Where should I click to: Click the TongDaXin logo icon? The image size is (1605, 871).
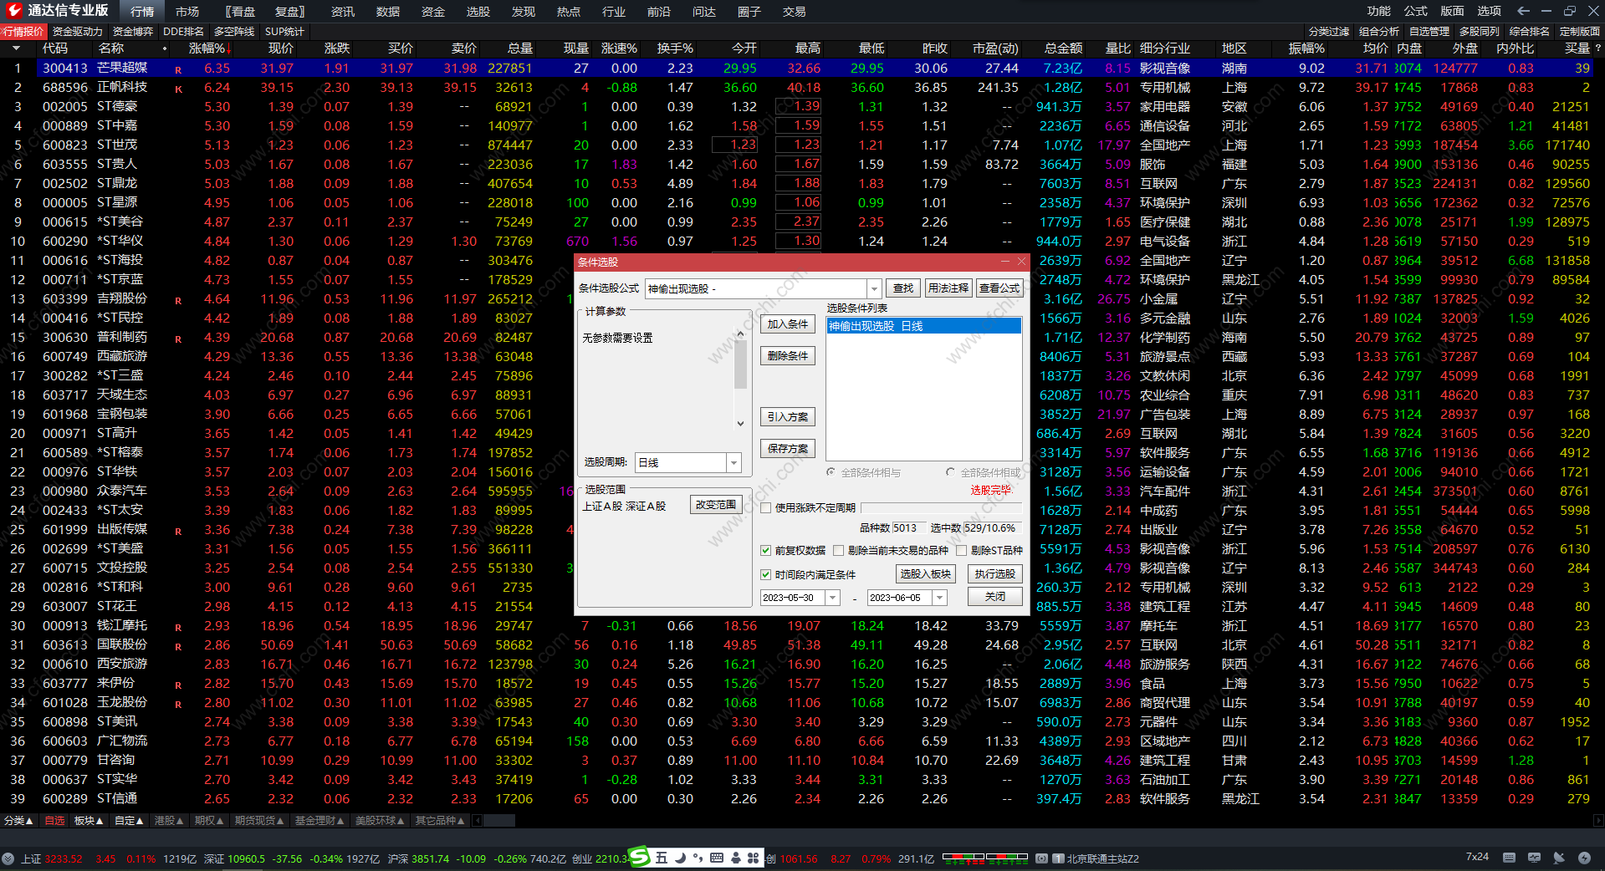pos(14,11)
